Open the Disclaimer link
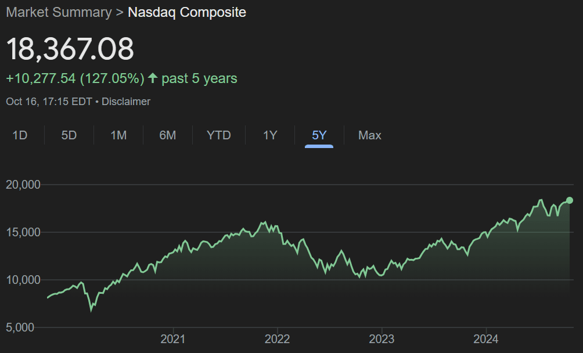583x353 pixels. [x=126, y=101]
